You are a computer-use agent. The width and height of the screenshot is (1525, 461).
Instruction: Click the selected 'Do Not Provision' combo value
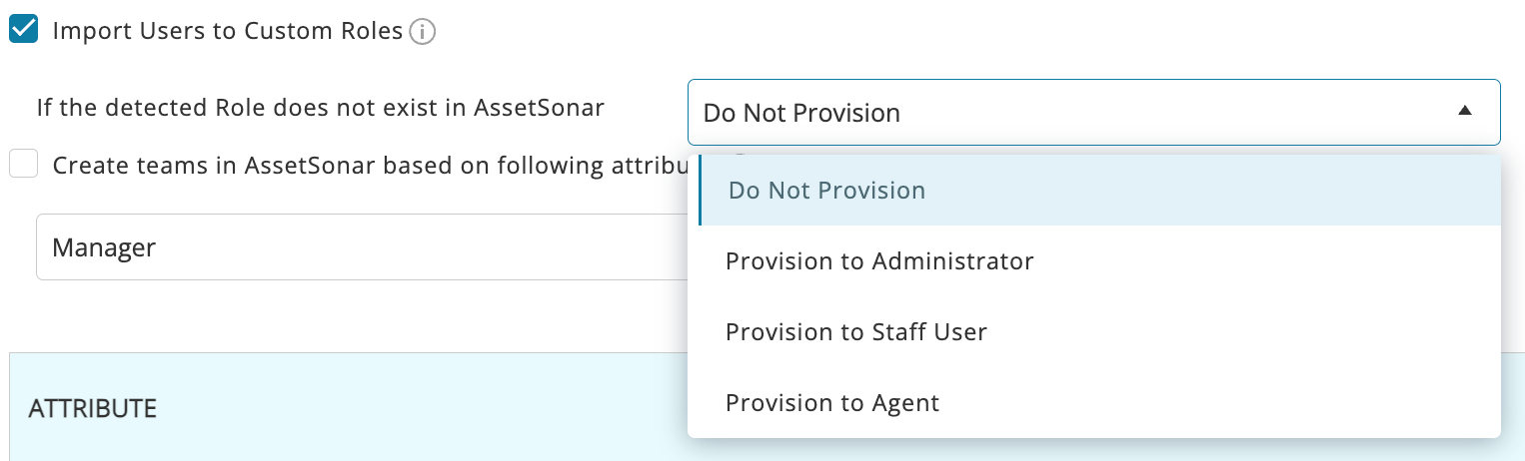coord(801,113)
